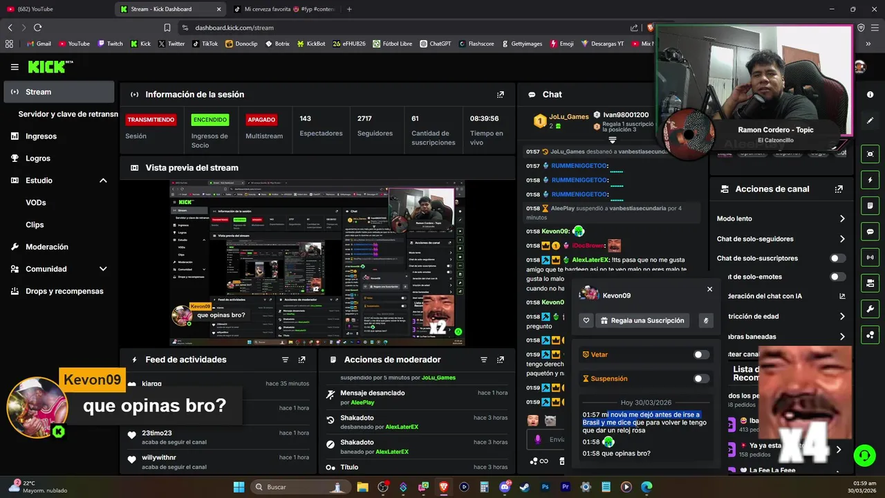
Task: Expand palabras baneadas settings
Action: (842, 337)
